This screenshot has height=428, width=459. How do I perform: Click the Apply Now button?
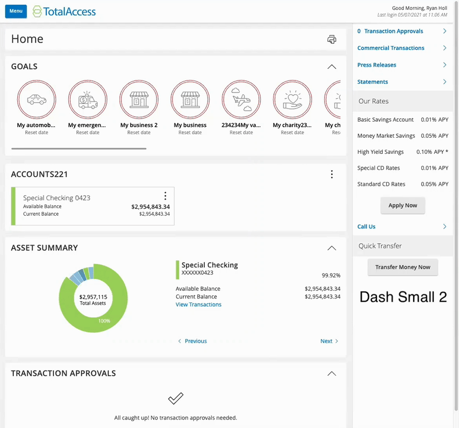tap(403, 205)
